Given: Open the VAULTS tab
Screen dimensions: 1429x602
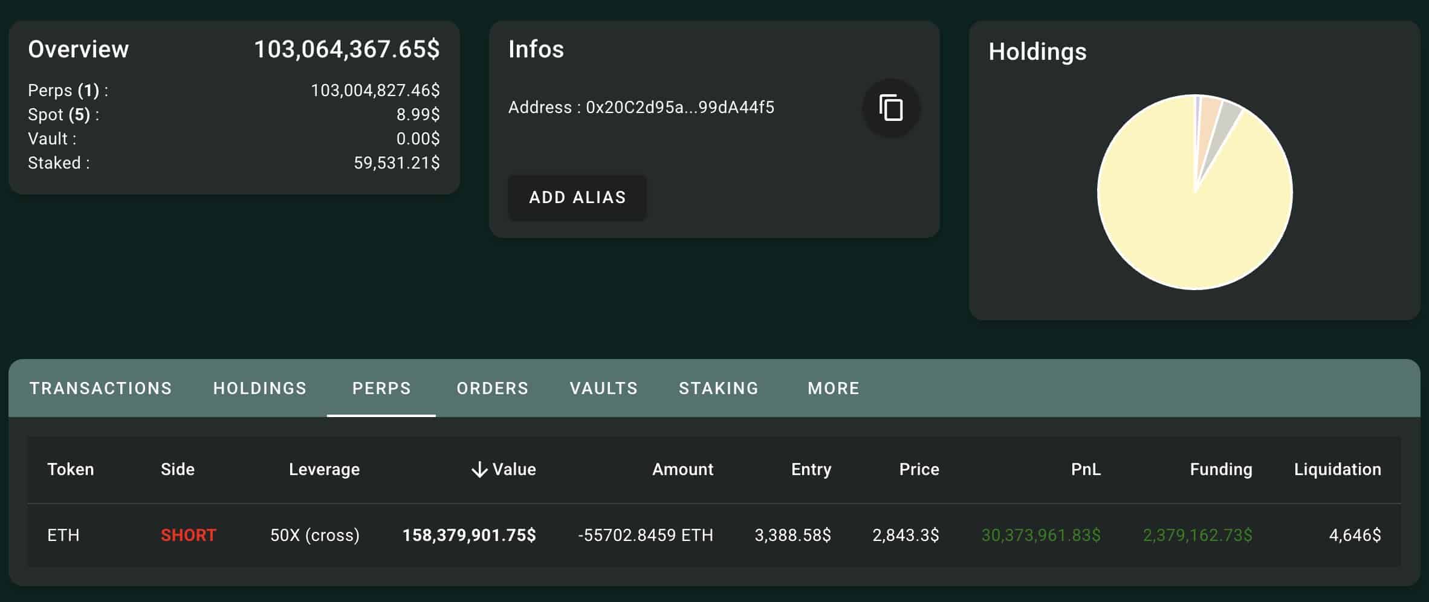Looking at the screenshot, I should 603,388.
